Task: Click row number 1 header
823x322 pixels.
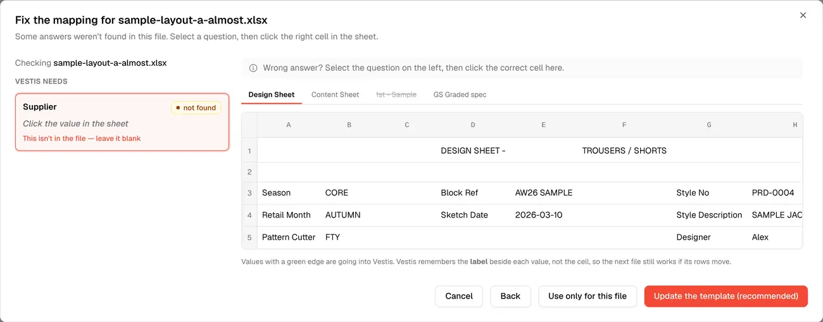Action: [x=249, y=151]
